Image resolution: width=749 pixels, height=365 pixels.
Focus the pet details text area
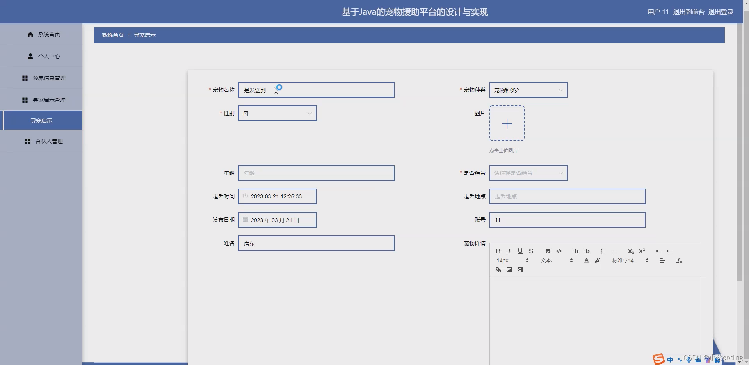(x=595, y=321)
